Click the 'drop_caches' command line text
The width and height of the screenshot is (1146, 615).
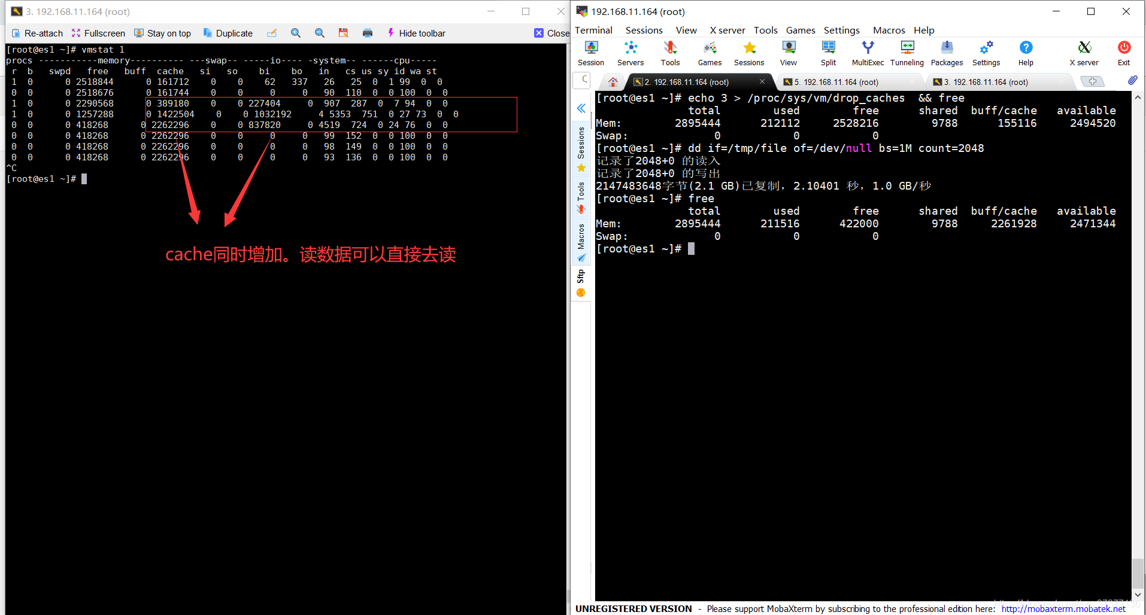826,98
